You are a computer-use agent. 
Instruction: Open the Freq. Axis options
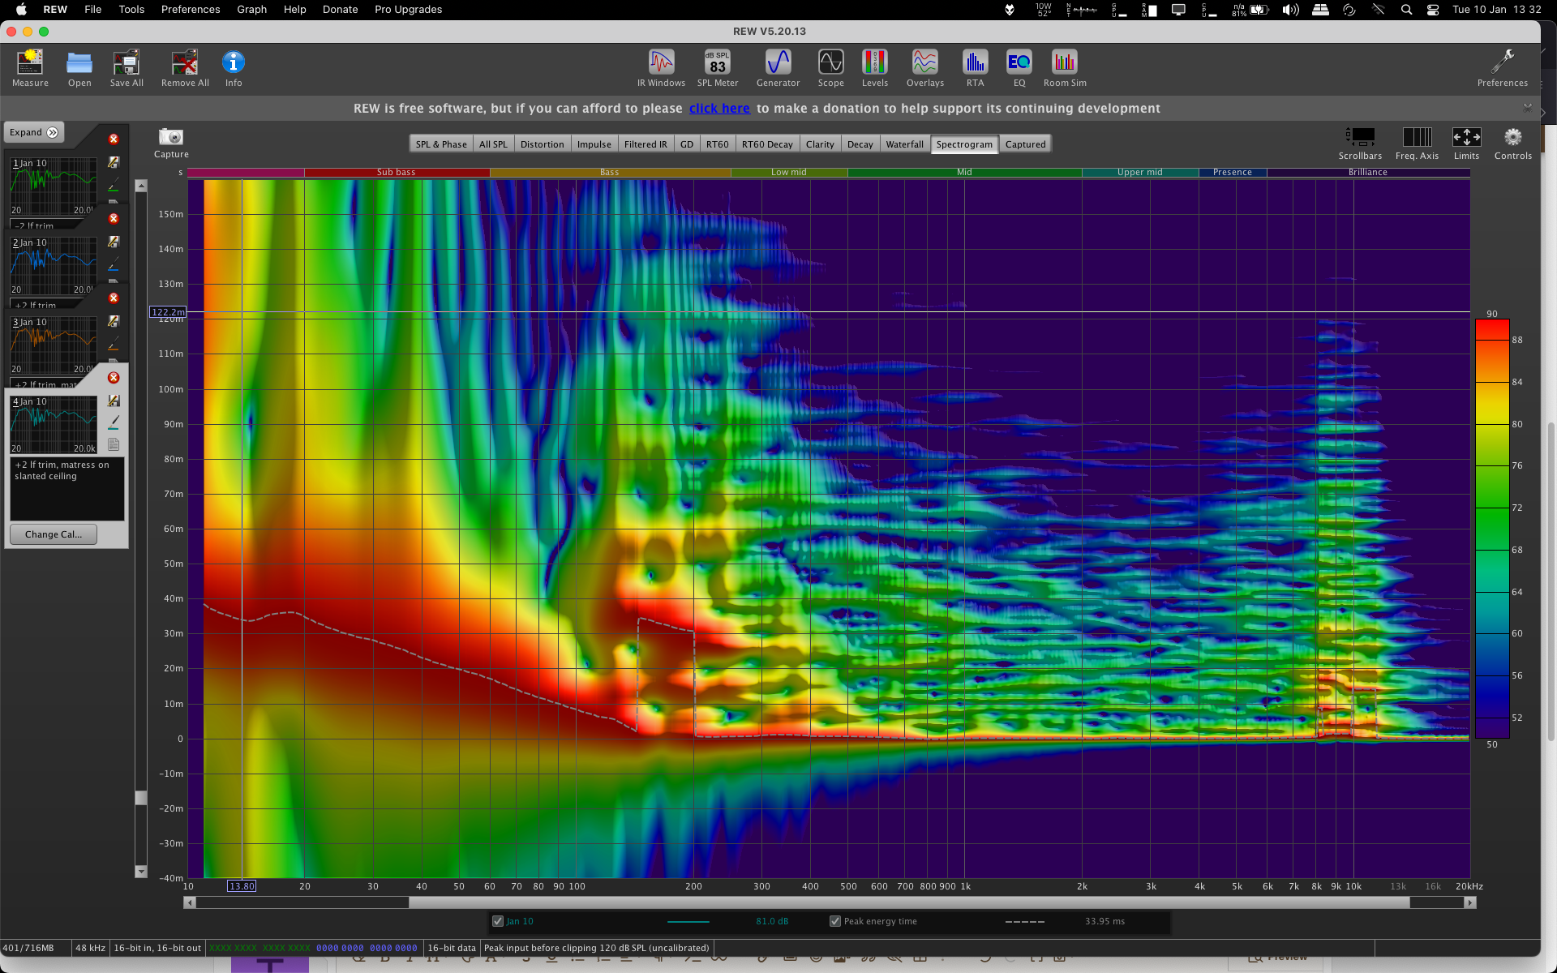click(1417, 144)
